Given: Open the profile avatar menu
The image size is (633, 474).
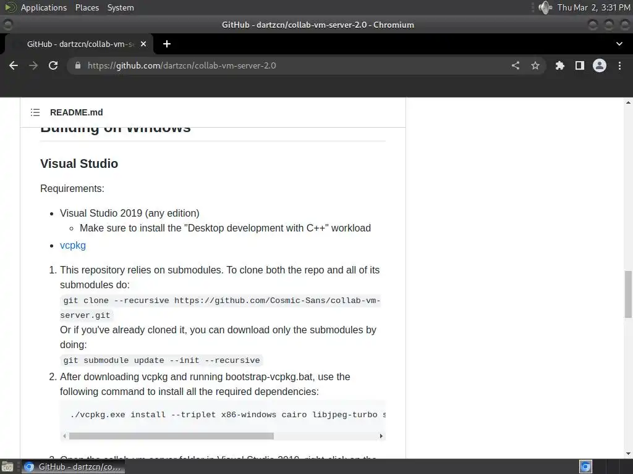Looking at the screenshot, I should 600,65.
